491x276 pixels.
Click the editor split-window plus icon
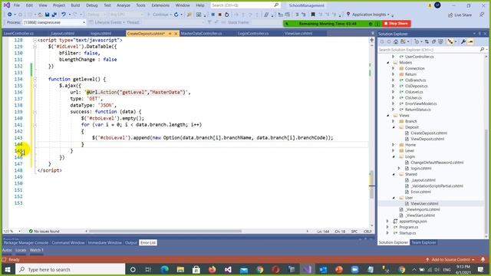371,40
